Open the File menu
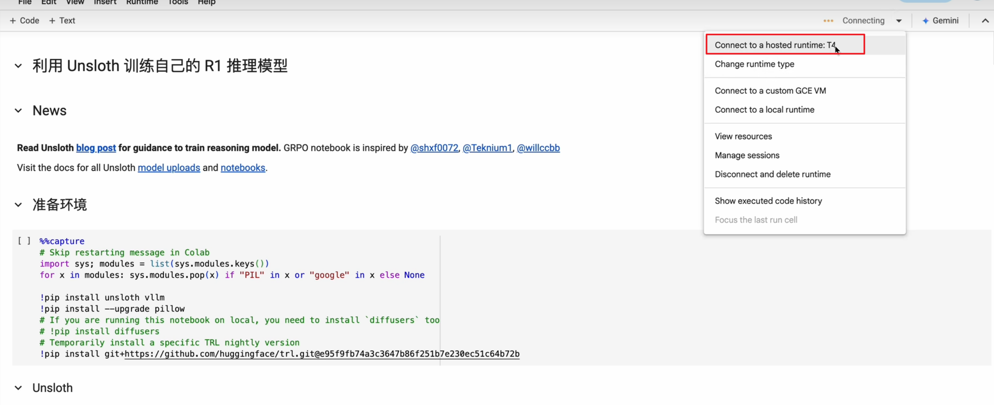Image resolution: width=994 pixels, height=405 pixels. (25, 2)
